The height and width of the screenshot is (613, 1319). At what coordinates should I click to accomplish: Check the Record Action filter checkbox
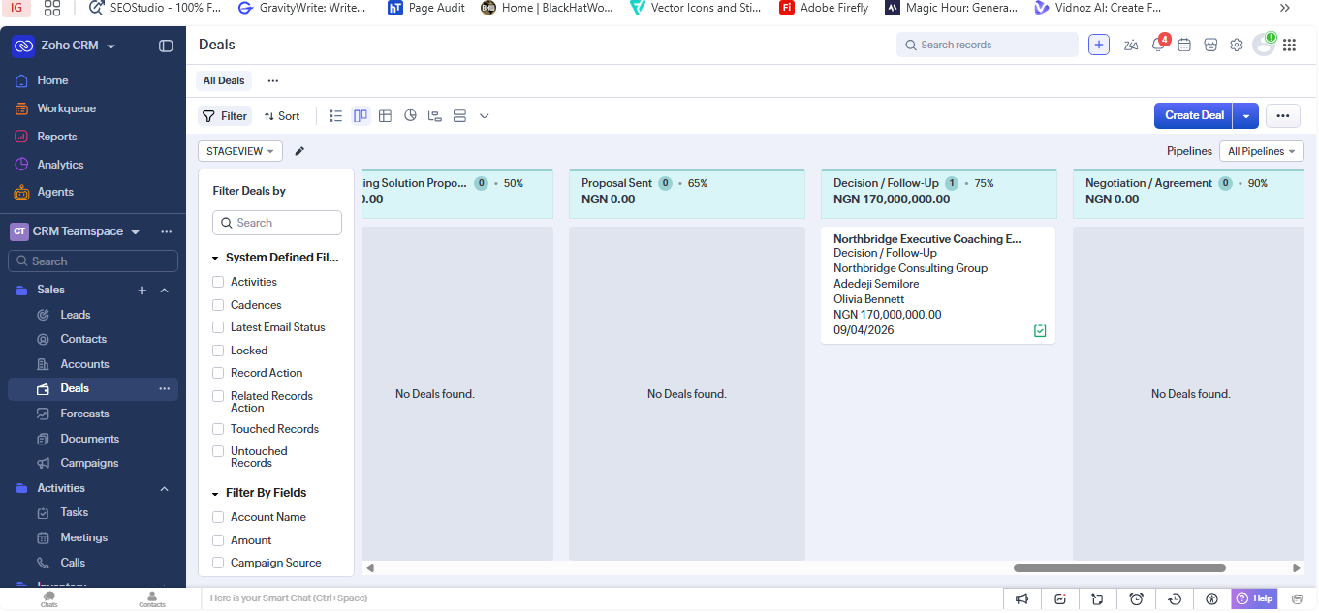(x=218, y=373)
